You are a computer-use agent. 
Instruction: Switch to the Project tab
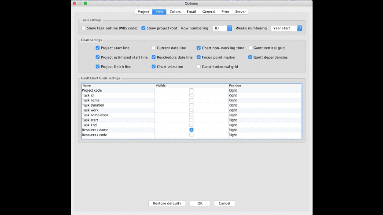(144, 12)
